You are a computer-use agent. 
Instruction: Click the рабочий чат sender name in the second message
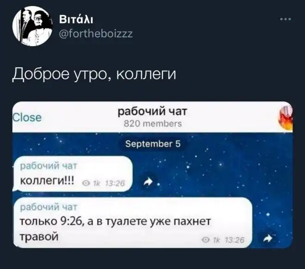click(x=49, y=207)
